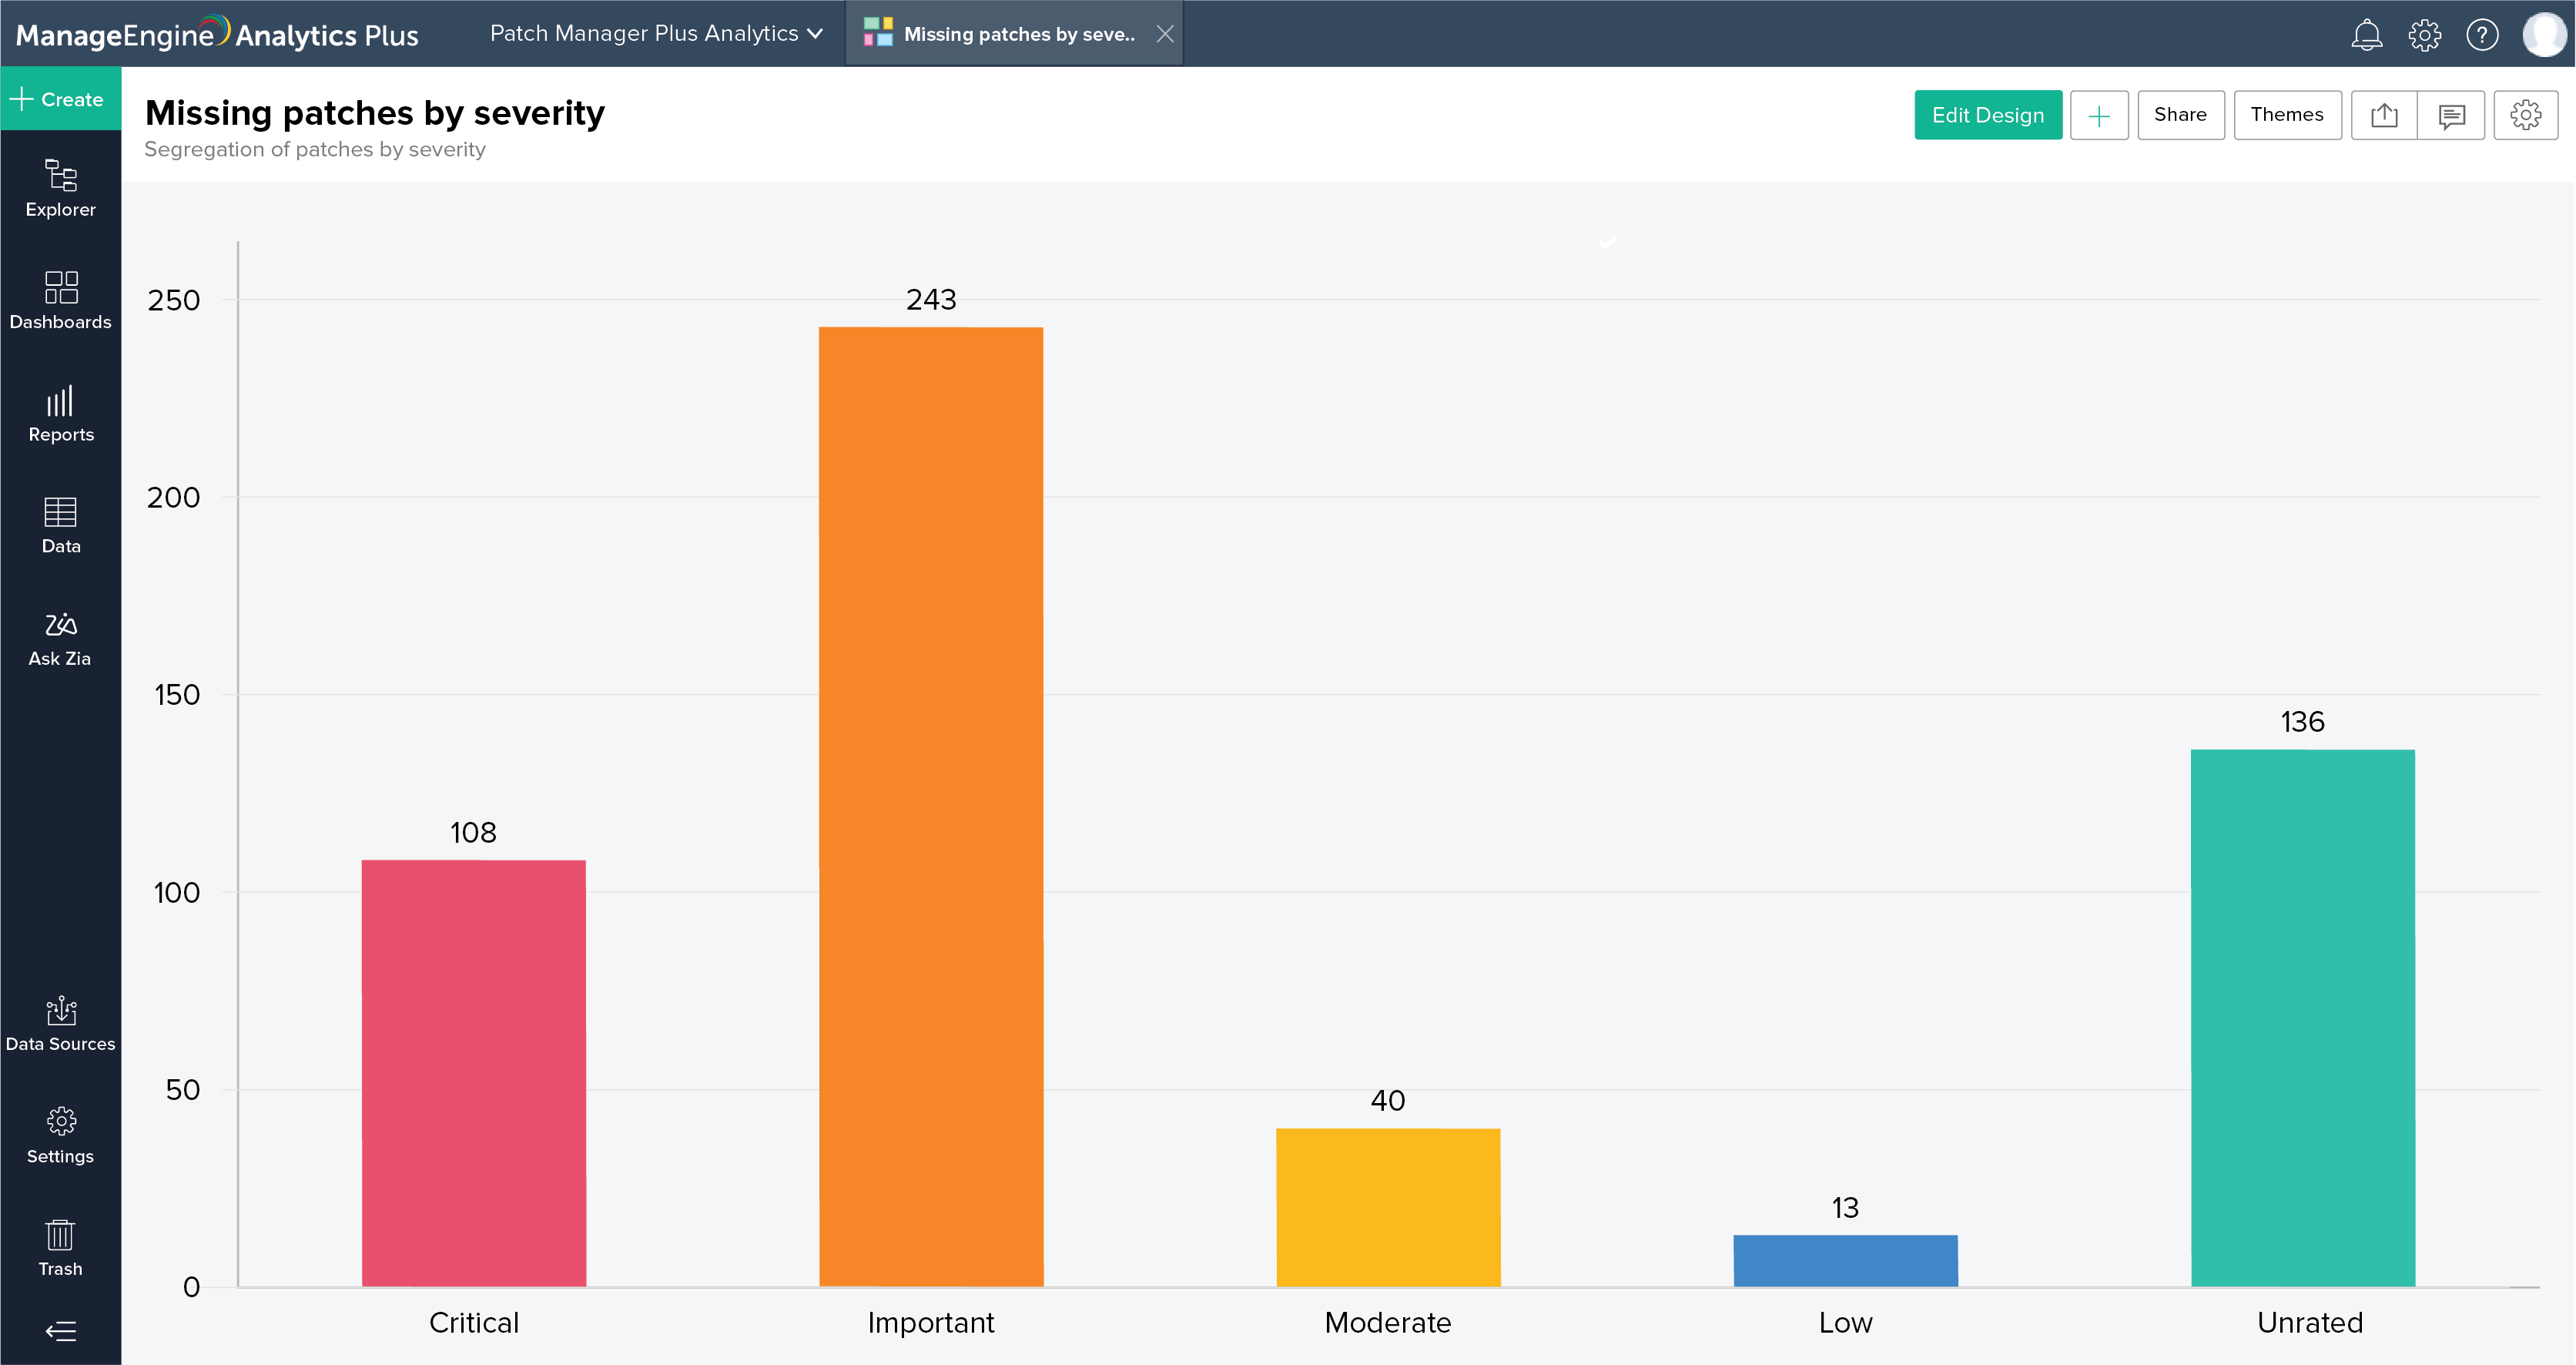The width and height of the screenshot is (2576, 1365).
Task: Click the notifications bell icon
Action: 2366,35
